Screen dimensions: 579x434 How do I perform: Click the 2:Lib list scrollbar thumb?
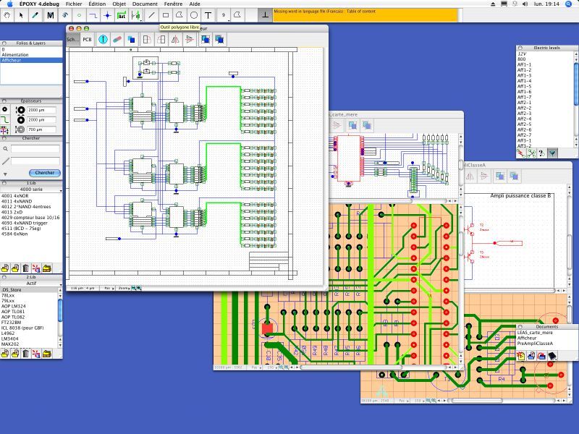pos(60,311)
